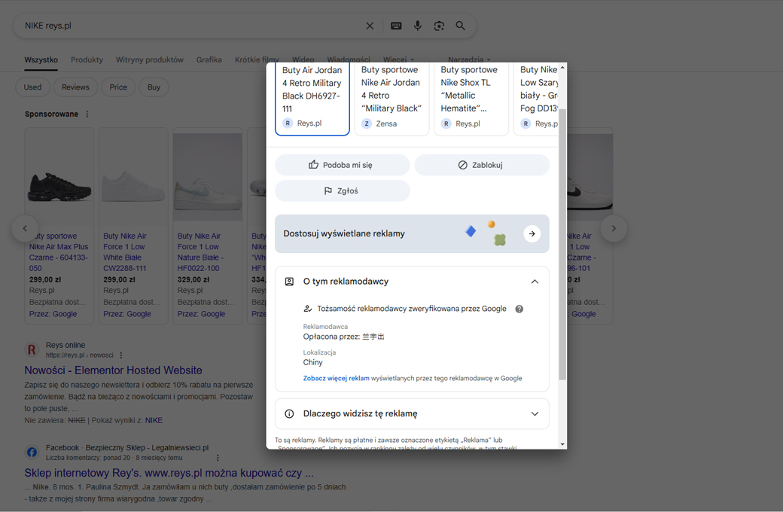
Task: Apply the Used filter chip
Action: click(x=32, y=87)
